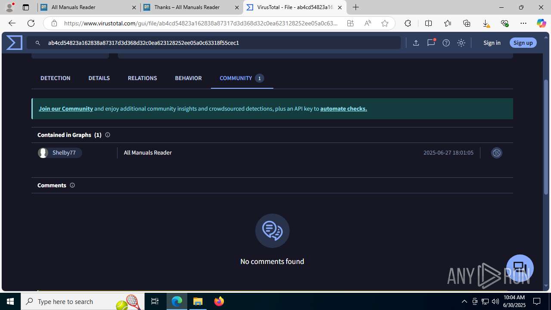Viewport: 551px width, 310px height.
Task: Open Edge Settings and more menu
Action: [523, 23]
